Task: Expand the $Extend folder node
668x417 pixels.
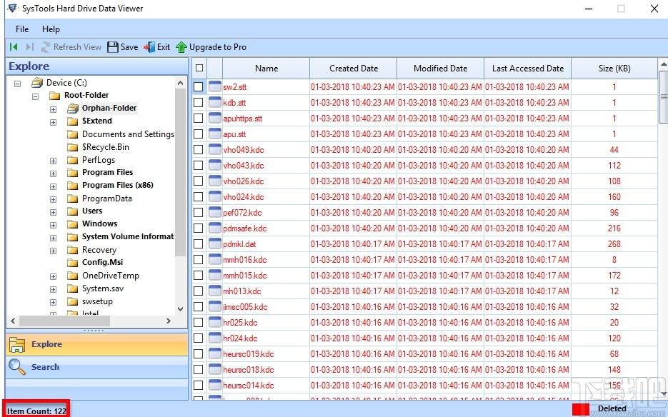Action: coord(54,122)
